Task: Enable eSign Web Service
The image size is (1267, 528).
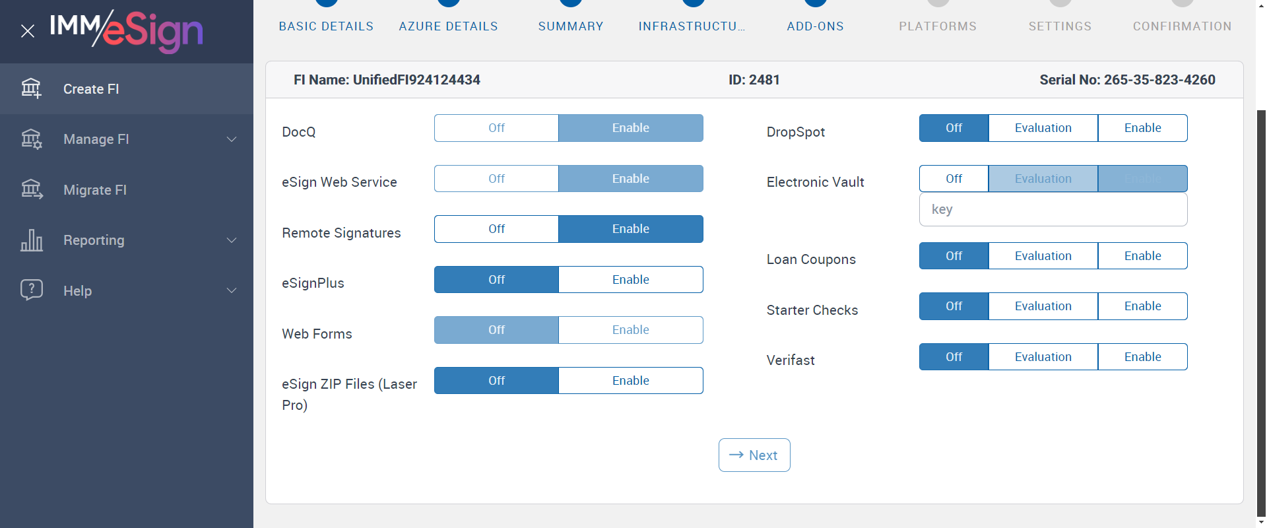Action: (631, 179)
